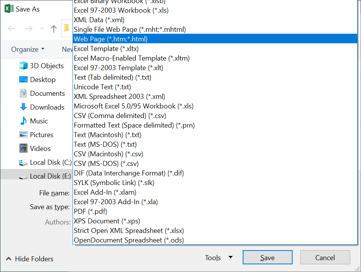Select Web Page (*.htm;*.html) format

tap(215, 39)
